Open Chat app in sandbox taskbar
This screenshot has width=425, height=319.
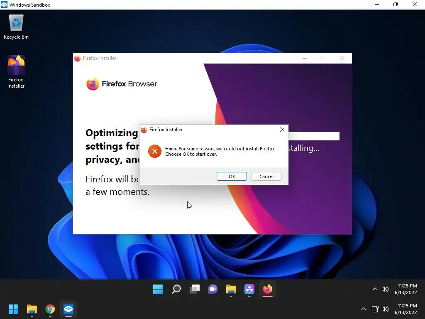pyautogui.click(x=213, y=289)
